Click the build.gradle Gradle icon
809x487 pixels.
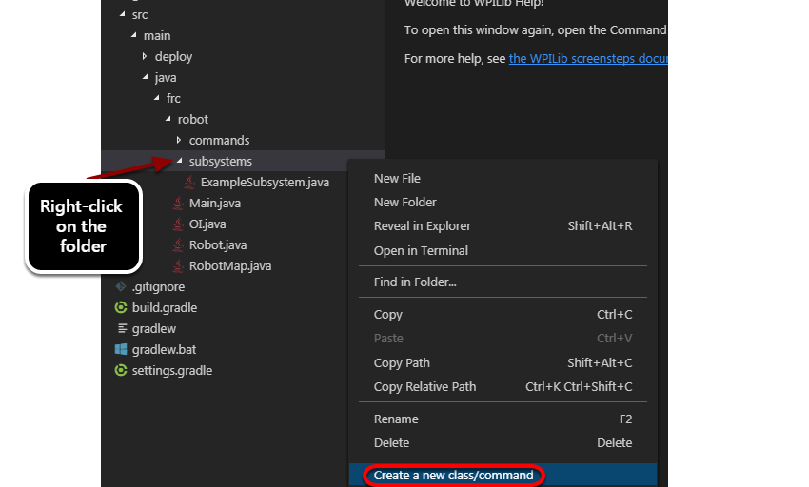(x=121, y=307)
